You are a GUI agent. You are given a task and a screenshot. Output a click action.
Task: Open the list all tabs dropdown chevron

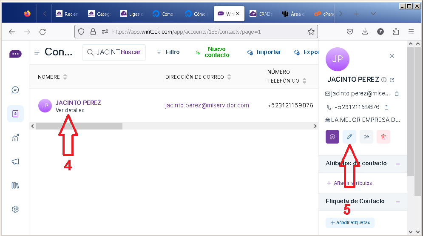(x=373, y=14)
